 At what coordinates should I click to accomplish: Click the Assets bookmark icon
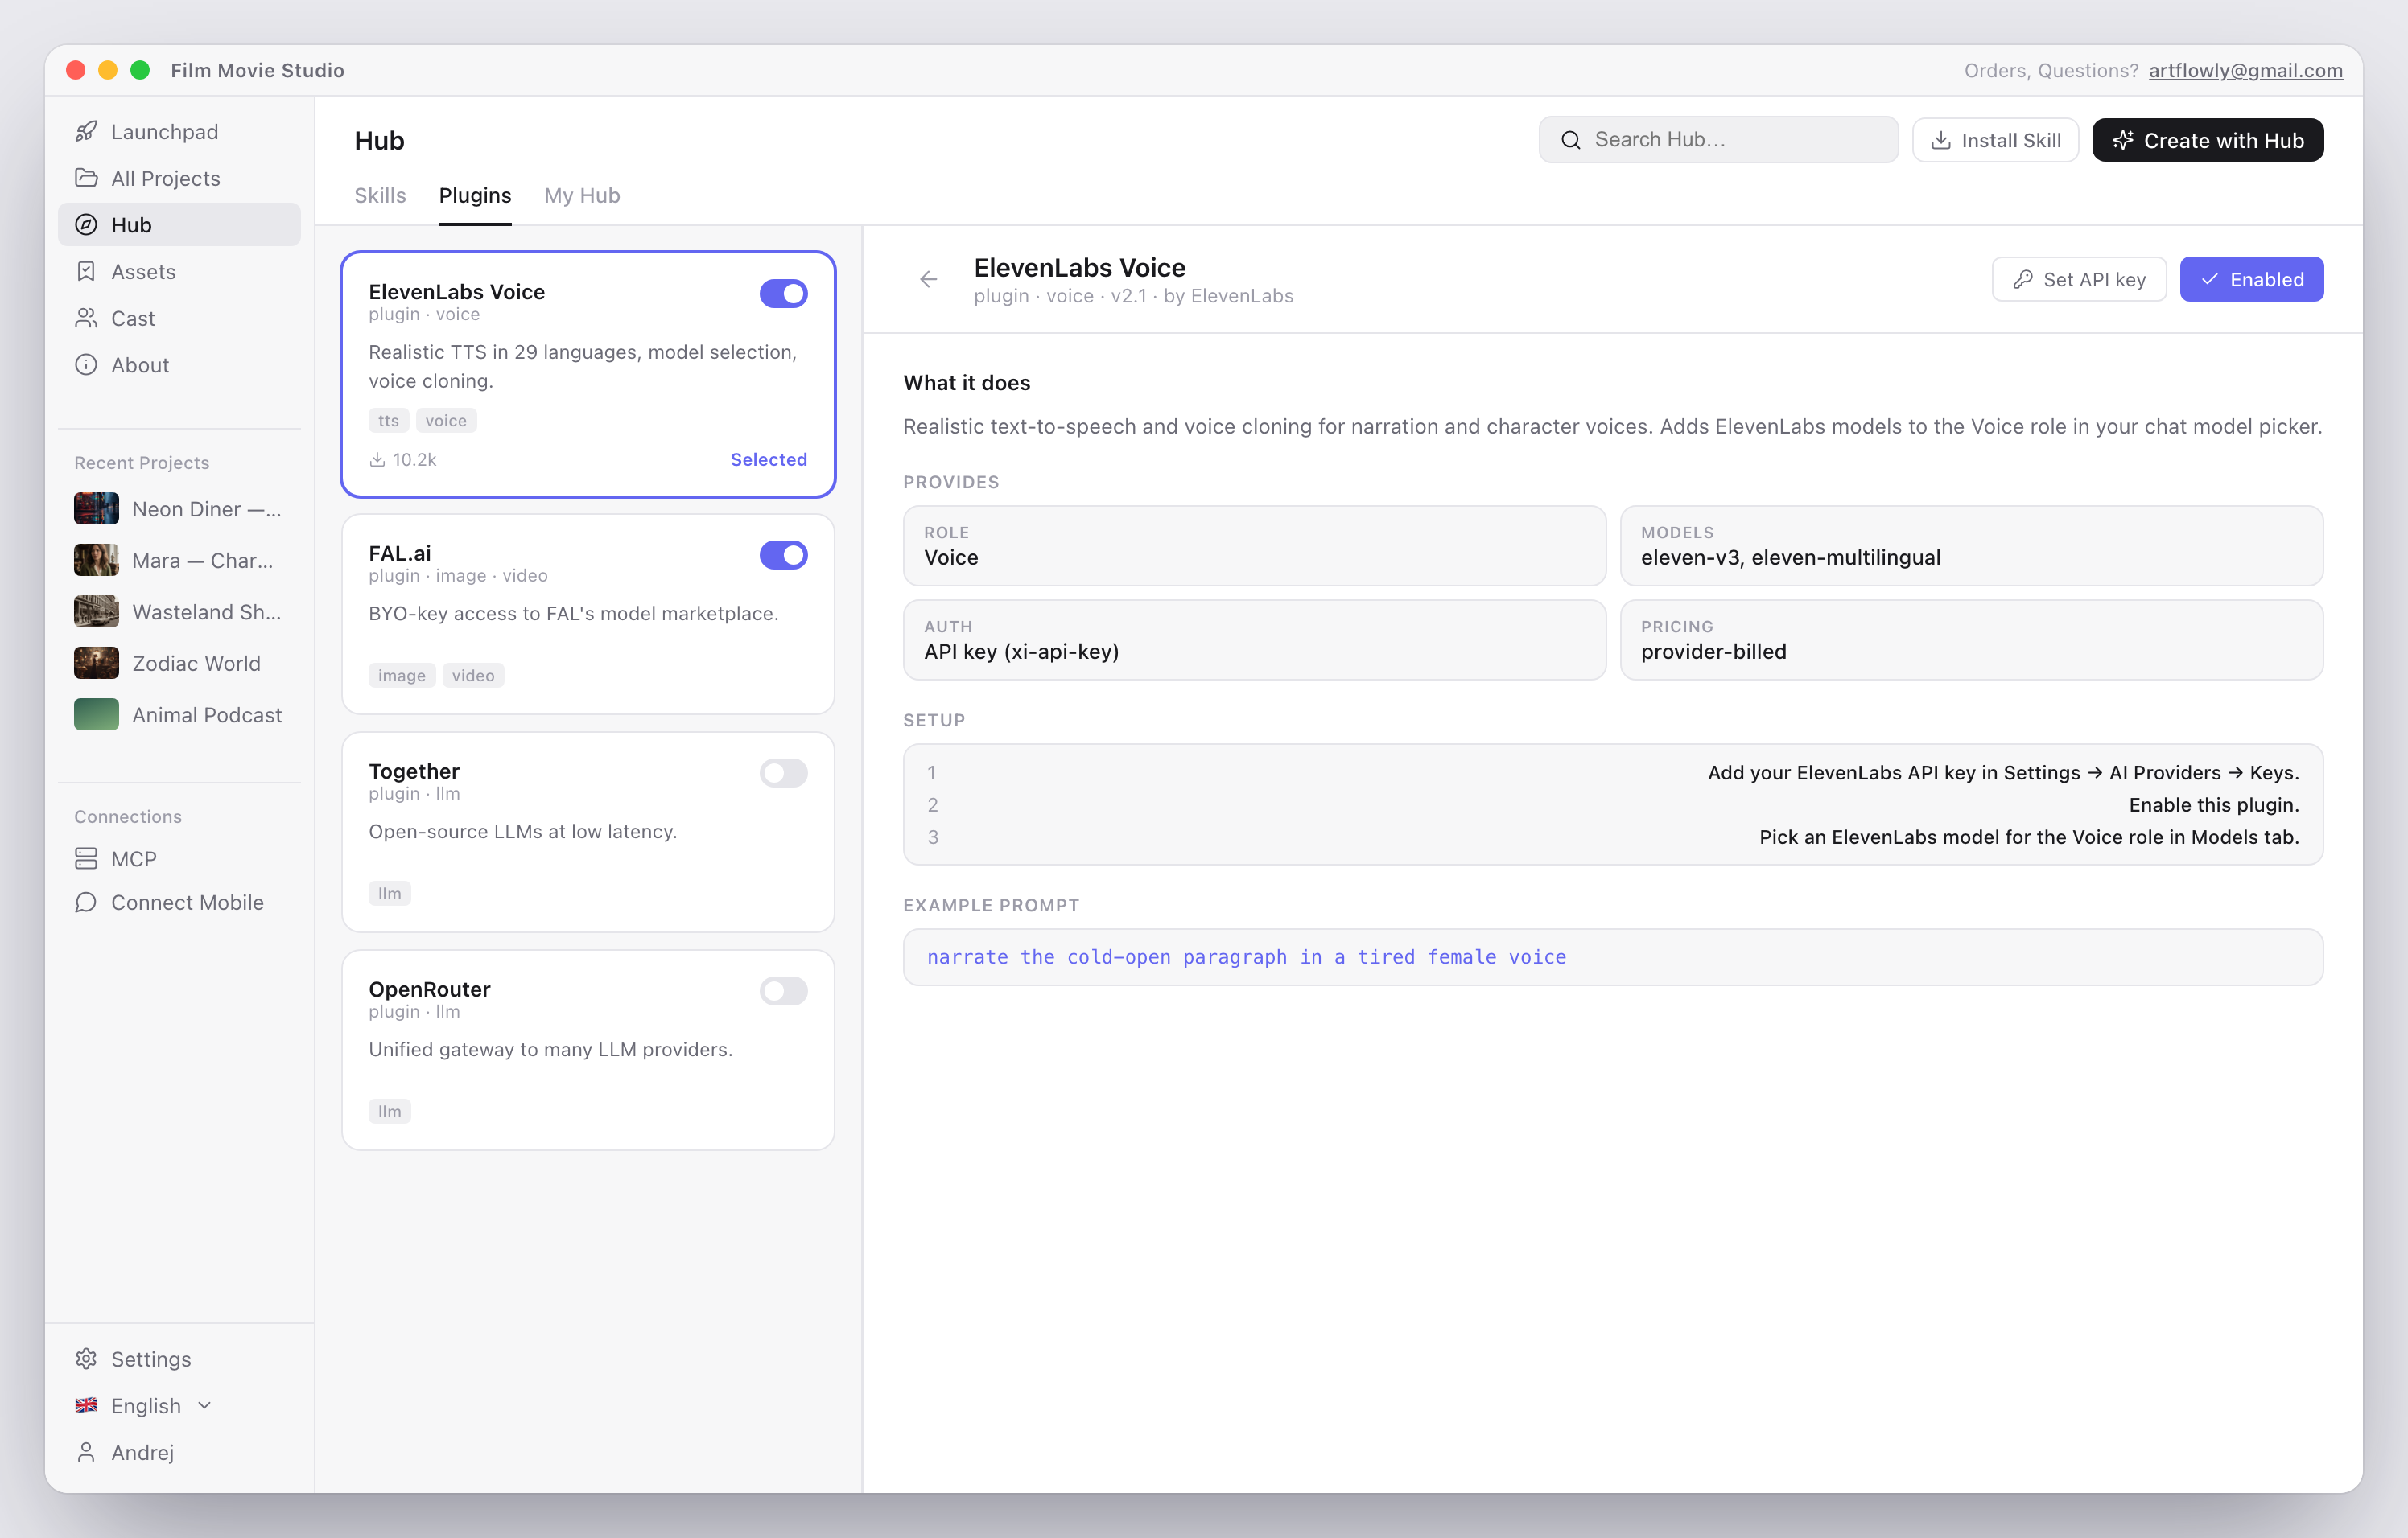(x=87, y=272)
